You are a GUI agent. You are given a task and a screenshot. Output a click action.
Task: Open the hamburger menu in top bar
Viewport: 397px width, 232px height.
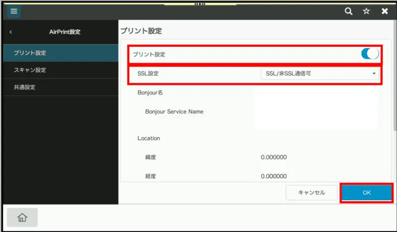point(14,11)
